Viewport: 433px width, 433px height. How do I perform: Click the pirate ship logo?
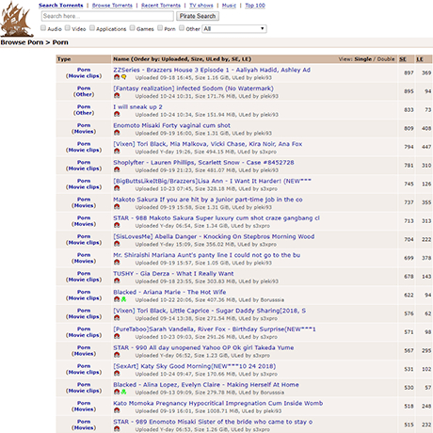(16, 20)
